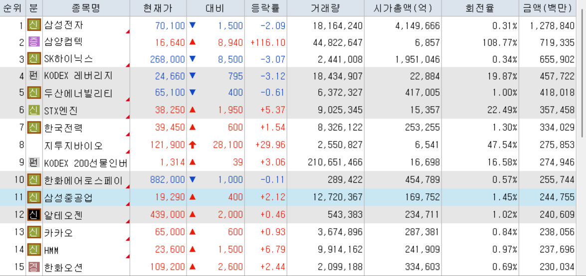Select the KODEX 레버리지 row name
586x276 pixels.
pyautogui.click(x=78, y=76)
